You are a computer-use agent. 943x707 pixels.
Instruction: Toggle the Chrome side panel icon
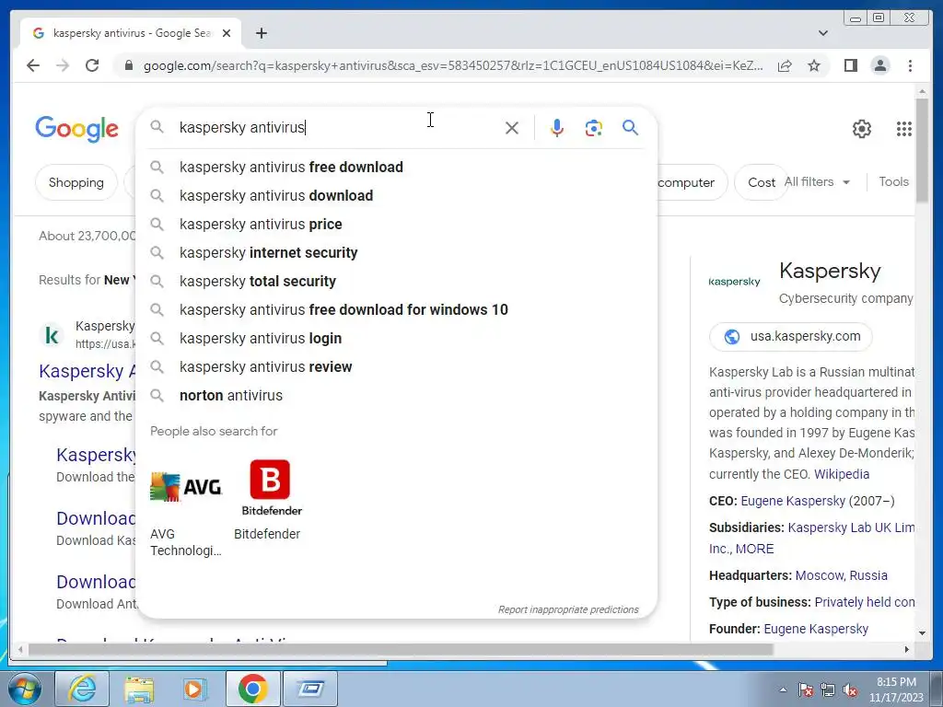point(850,65)
